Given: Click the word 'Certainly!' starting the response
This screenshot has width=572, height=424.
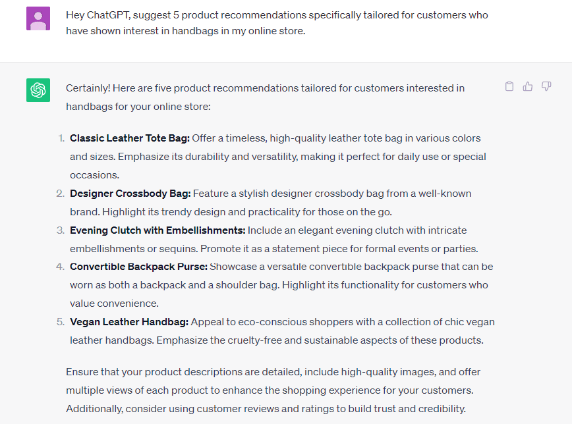Looking at the screenshot, I should click(x=83, y=88).
